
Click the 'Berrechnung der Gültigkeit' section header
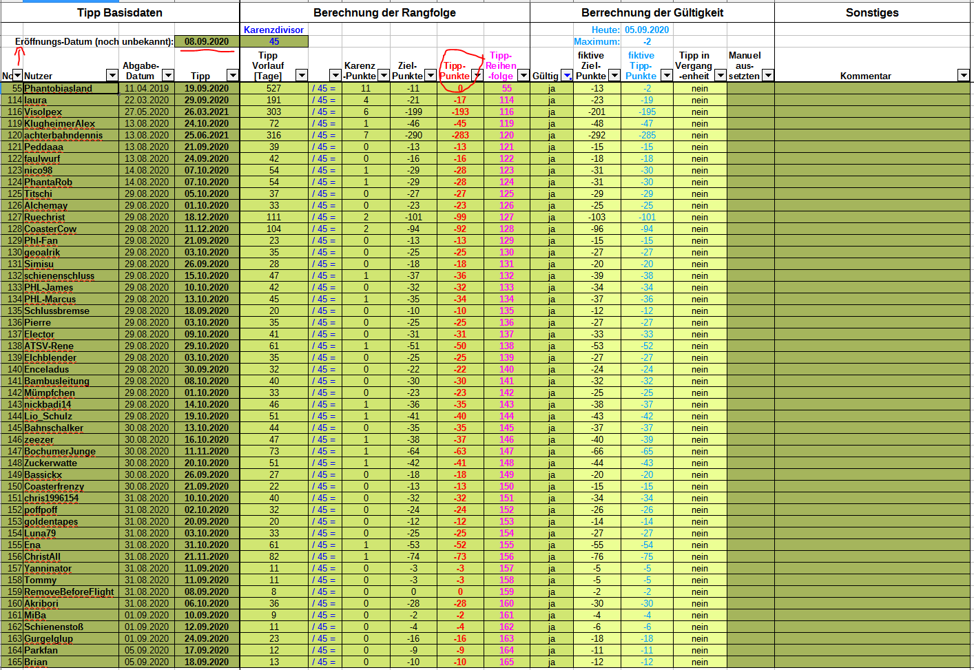pos(652,12)
